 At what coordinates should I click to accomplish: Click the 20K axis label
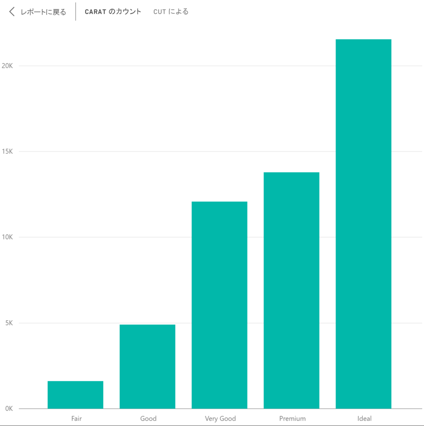coord(7,66)
